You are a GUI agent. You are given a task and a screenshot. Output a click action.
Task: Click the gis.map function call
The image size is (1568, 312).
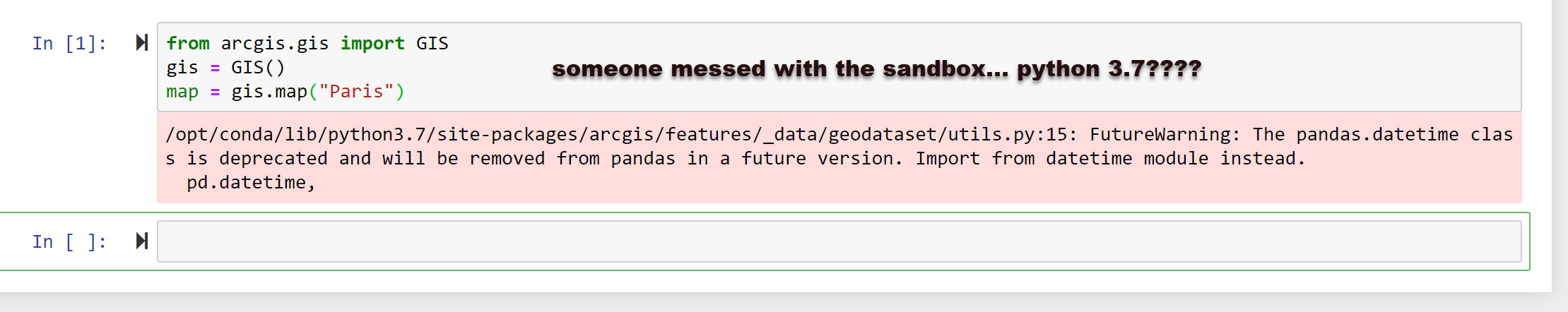pos(269,92)
